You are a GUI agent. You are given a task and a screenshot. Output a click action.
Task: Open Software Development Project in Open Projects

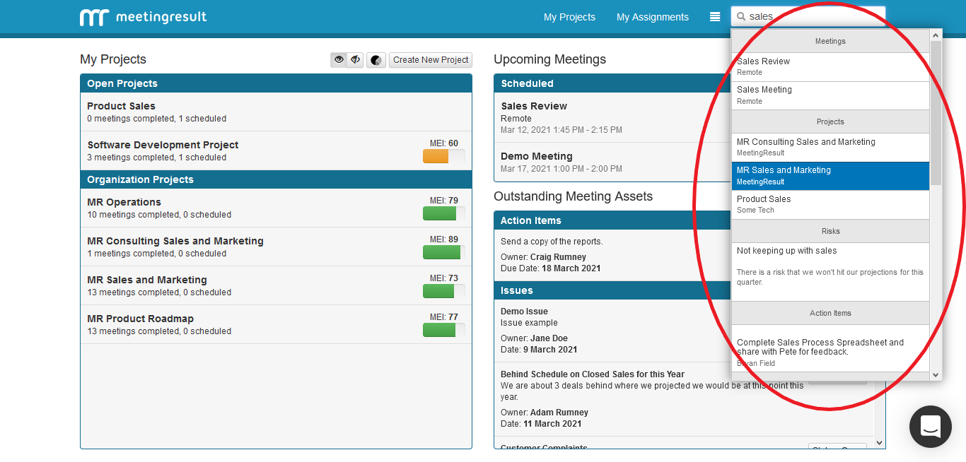(x=163, y=145)
